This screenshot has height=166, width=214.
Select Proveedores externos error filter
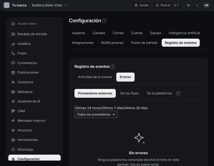[x=95, y=93]
